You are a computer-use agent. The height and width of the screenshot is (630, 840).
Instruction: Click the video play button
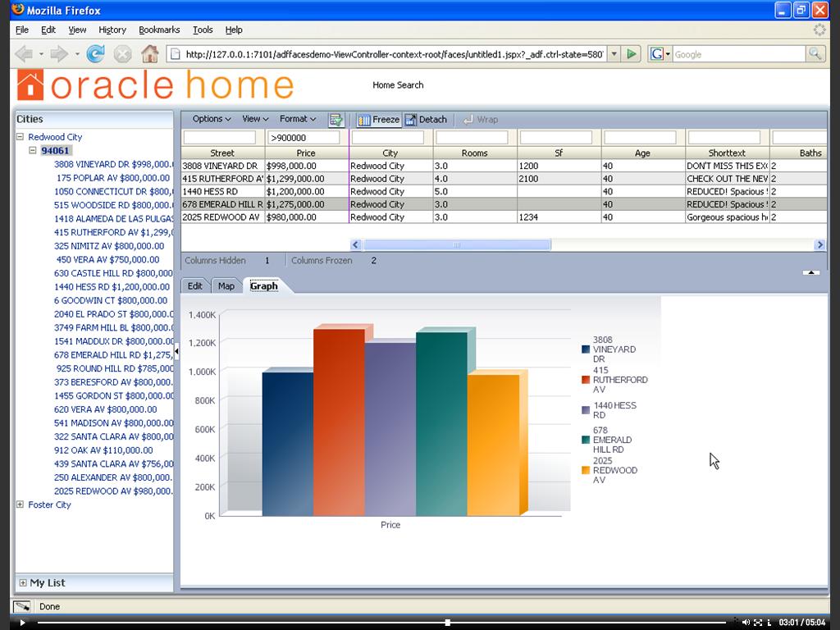[x=22, y=623]
